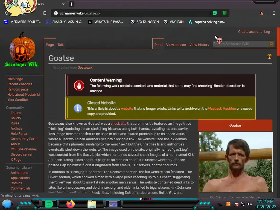
Task: Open the VNC FUN bookmark
Action: 174,22
